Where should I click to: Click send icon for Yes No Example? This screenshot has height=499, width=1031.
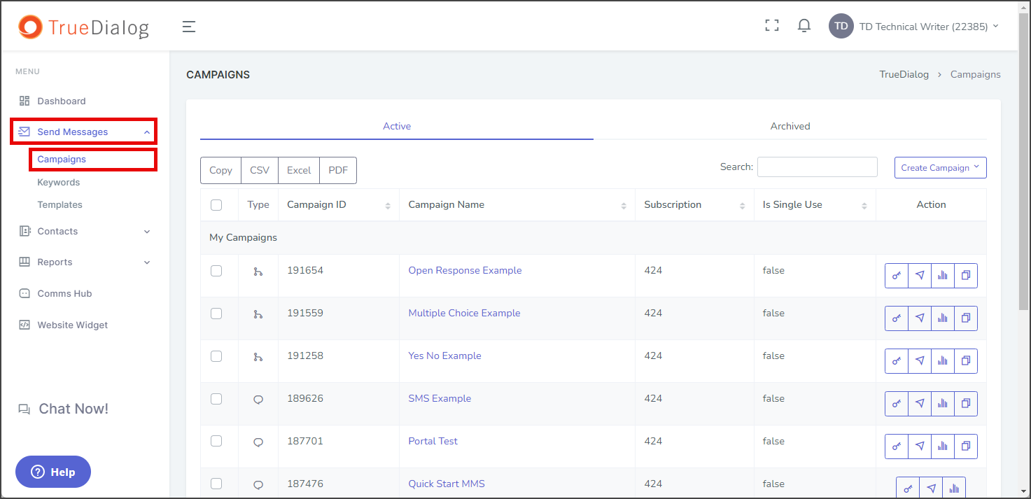coord(920,361)
